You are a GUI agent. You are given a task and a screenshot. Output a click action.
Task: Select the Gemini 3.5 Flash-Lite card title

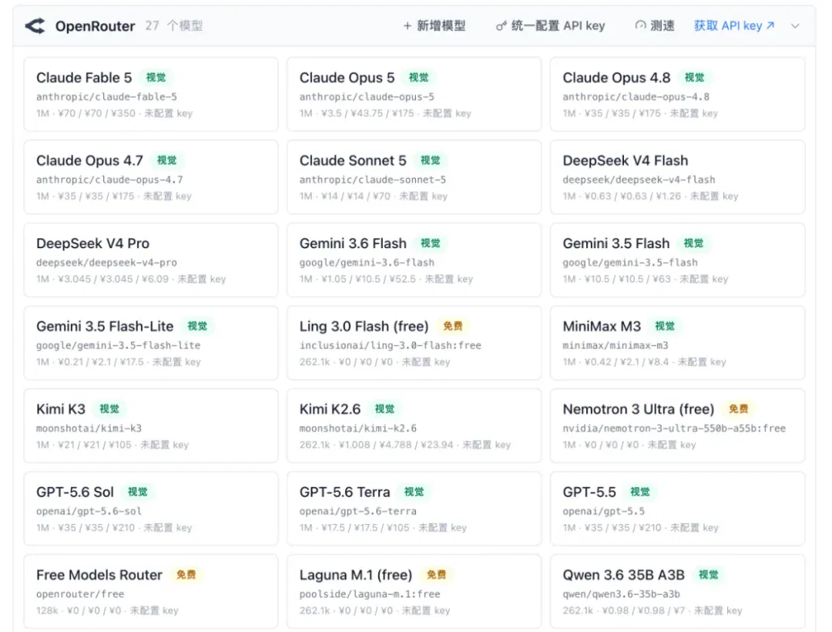click(x=105, y=326)
